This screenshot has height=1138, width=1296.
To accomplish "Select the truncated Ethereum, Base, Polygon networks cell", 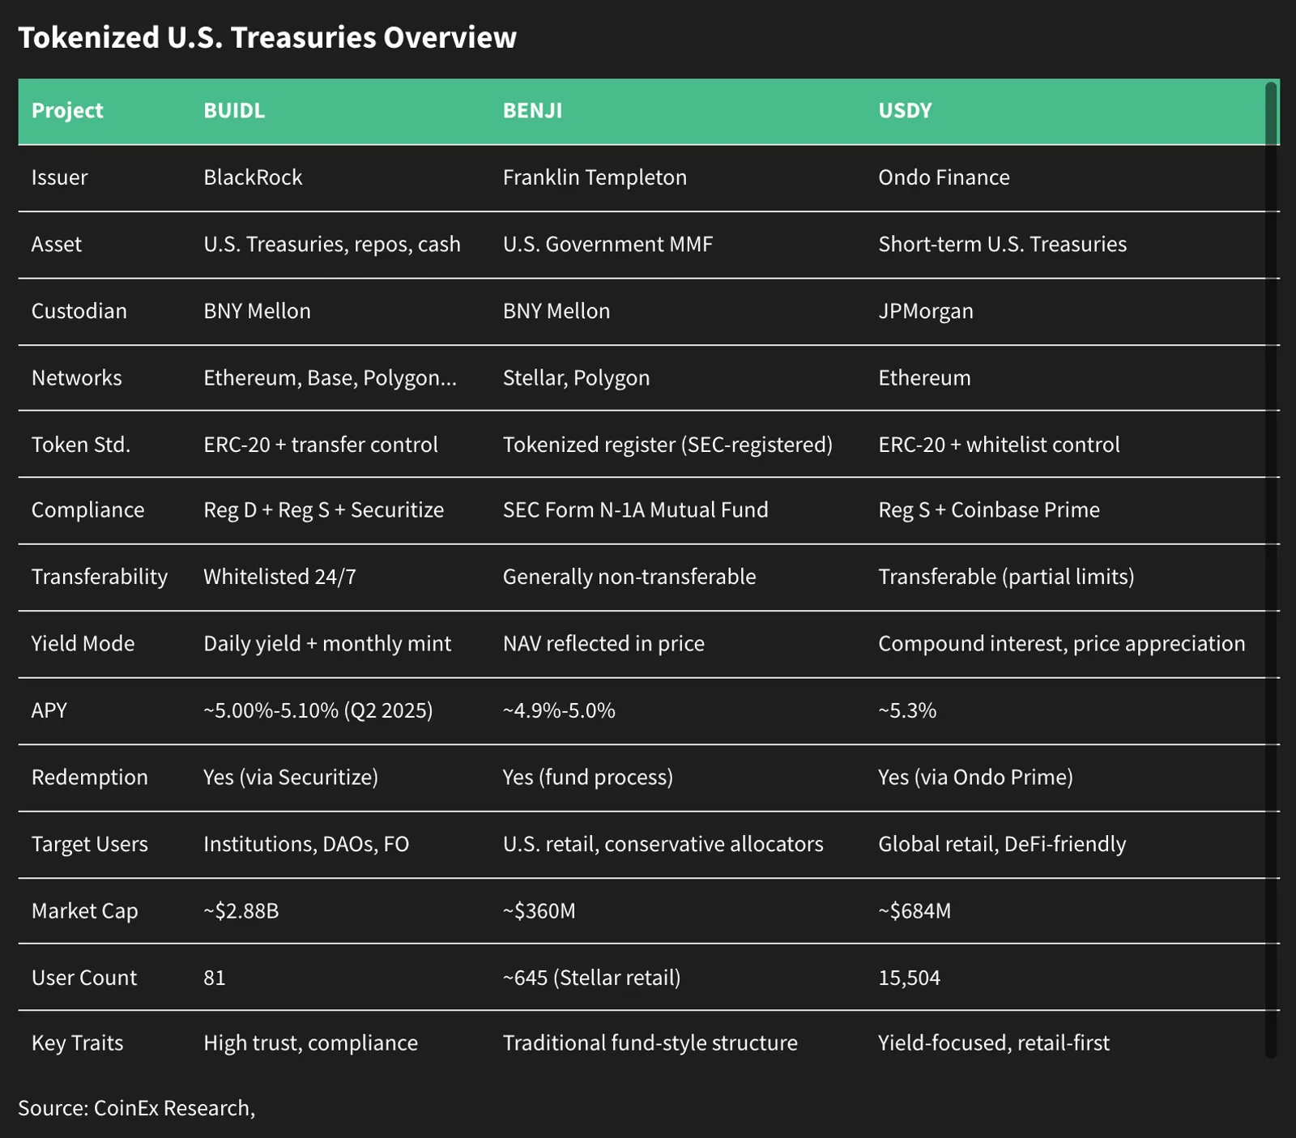I will [330, 378].
